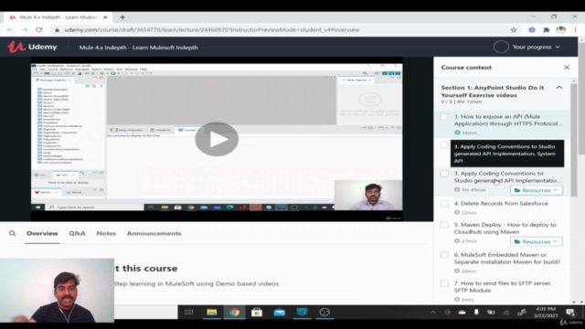Open the OBS icon on taskbar
The height and width of the screenshot is (329, 585).
tap(324, 313)
